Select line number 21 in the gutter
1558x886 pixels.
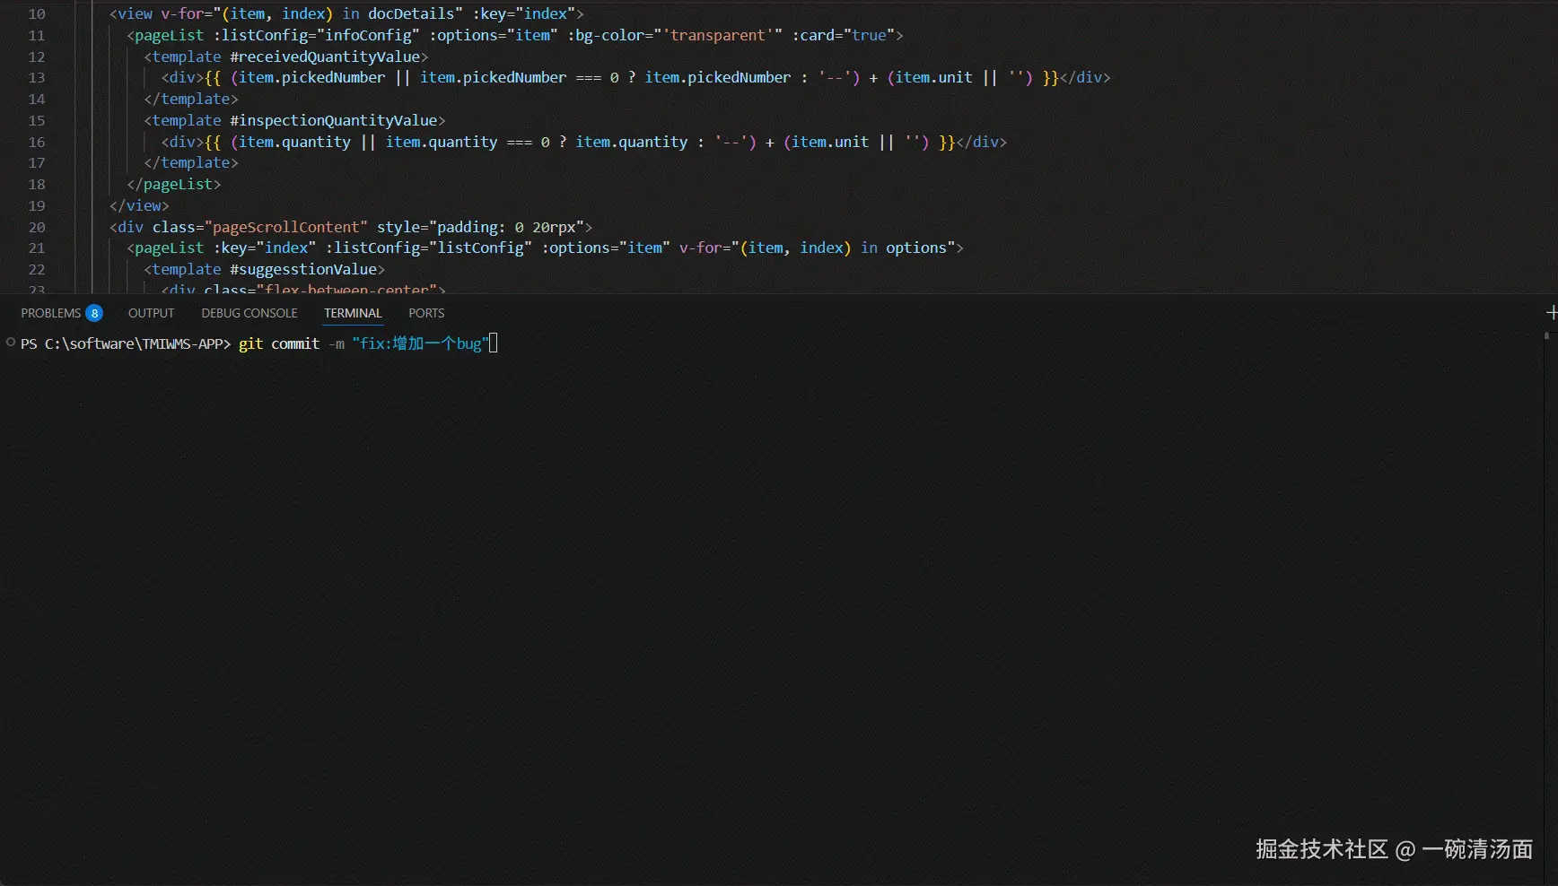(x=36, y=248)
